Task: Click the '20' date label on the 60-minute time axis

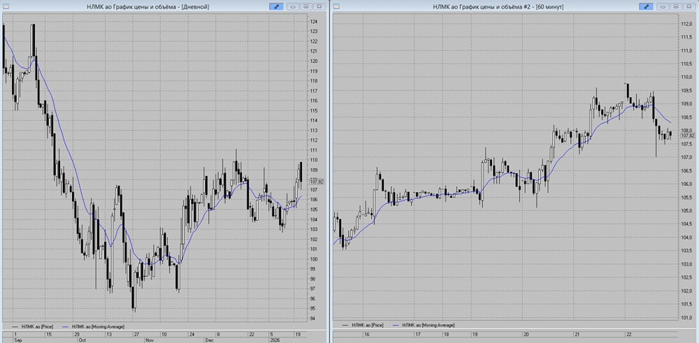Action: pos(526,334)
